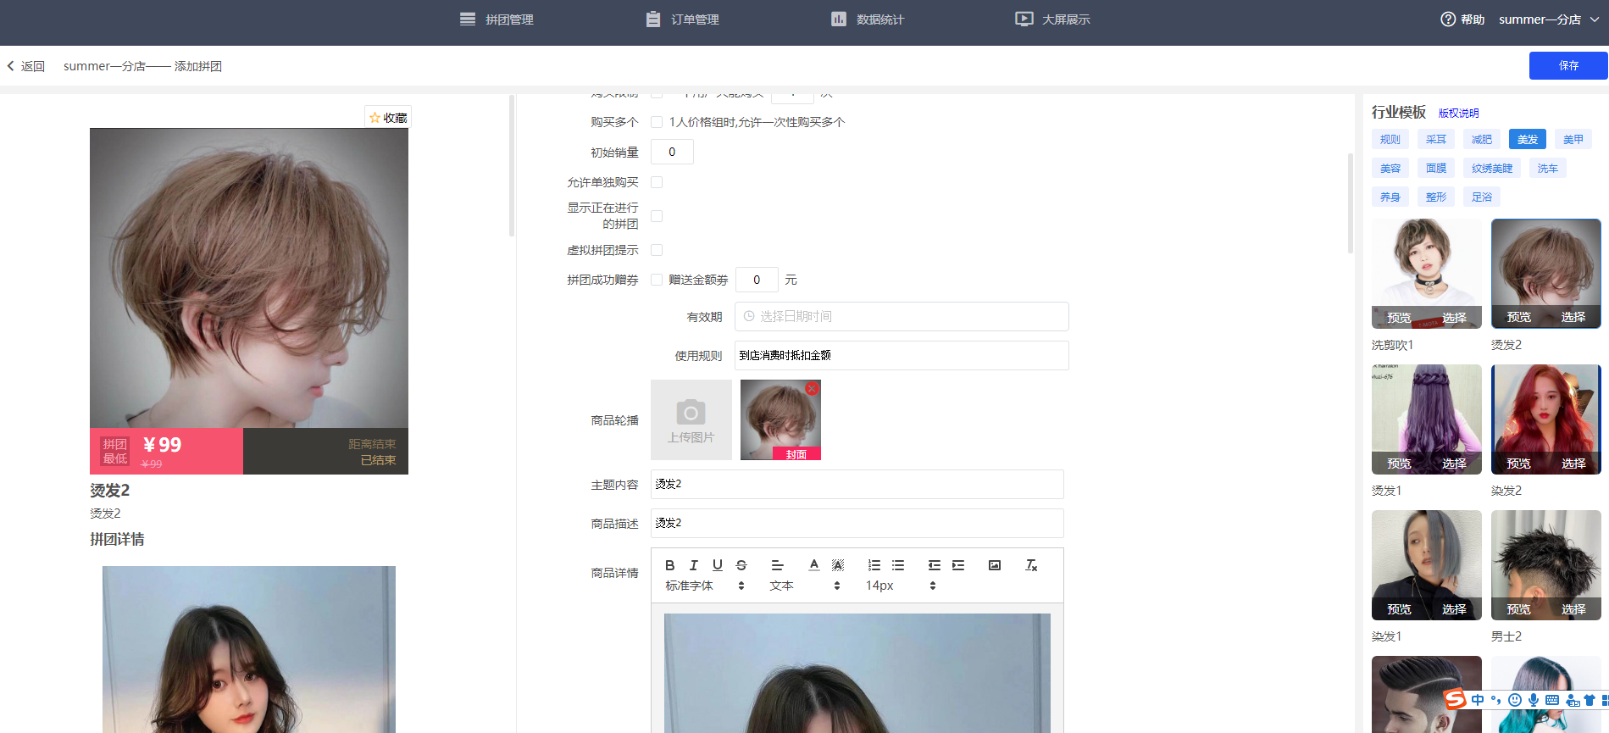The image size is (1609, 733).
Task: Select the 面膜 template category
Action: [1436, 169]
